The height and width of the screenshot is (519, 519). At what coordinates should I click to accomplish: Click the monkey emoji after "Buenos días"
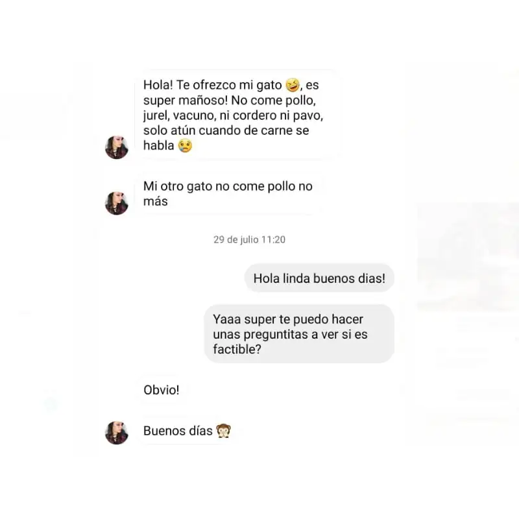point(223,431)
